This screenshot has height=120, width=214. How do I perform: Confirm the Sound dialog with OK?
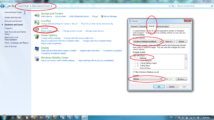point(159,87)
